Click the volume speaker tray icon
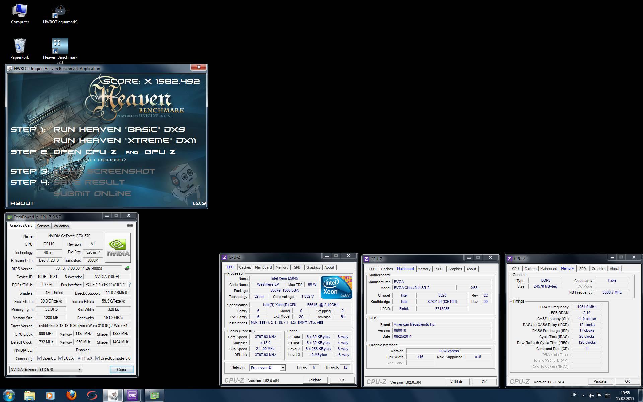The image size is (643, 402). (x=591, y=396)
